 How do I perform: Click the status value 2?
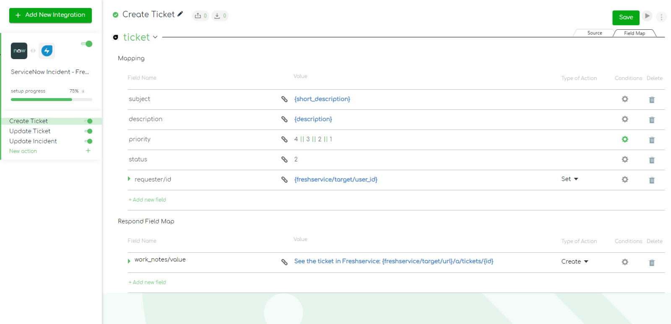(296, 159)
